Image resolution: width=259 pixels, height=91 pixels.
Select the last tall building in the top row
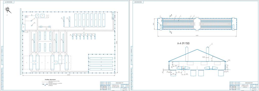104,20
